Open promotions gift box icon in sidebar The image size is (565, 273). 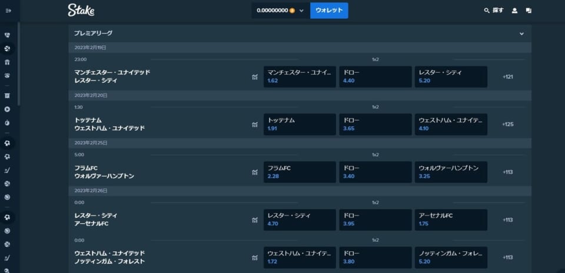tap(7, 62)
